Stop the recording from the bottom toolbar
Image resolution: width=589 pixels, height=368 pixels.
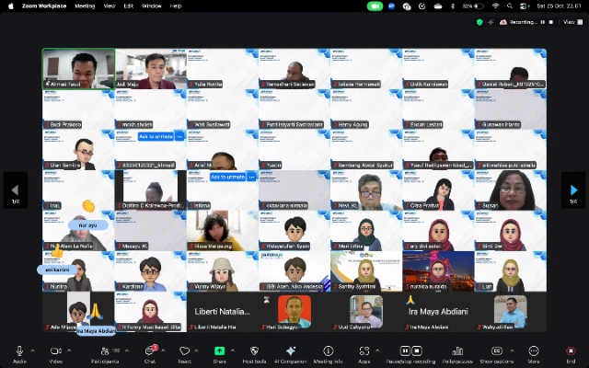[417, 351]
